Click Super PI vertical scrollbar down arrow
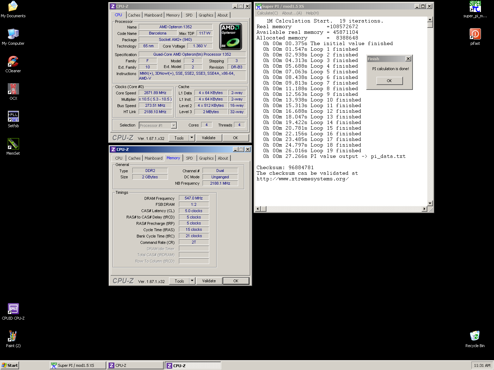 click(x=430, y=203)
